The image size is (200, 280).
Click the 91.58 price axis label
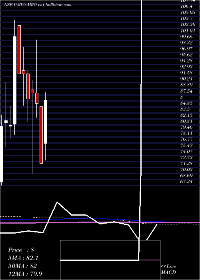[187, 73]
